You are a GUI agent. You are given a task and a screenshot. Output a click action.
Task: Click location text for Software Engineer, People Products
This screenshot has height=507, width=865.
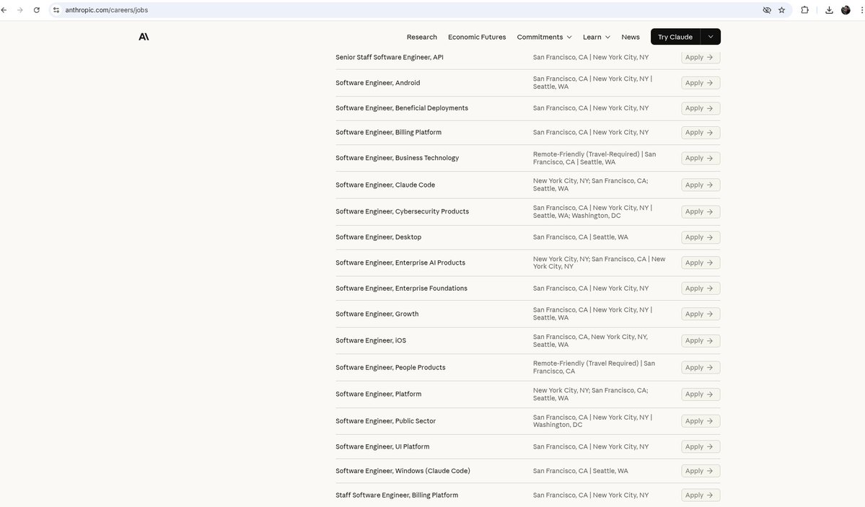click(x=594, y=367)
